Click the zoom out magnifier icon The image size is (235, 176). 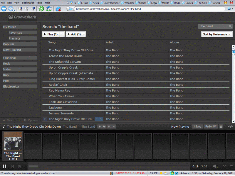tap(26, 9)
